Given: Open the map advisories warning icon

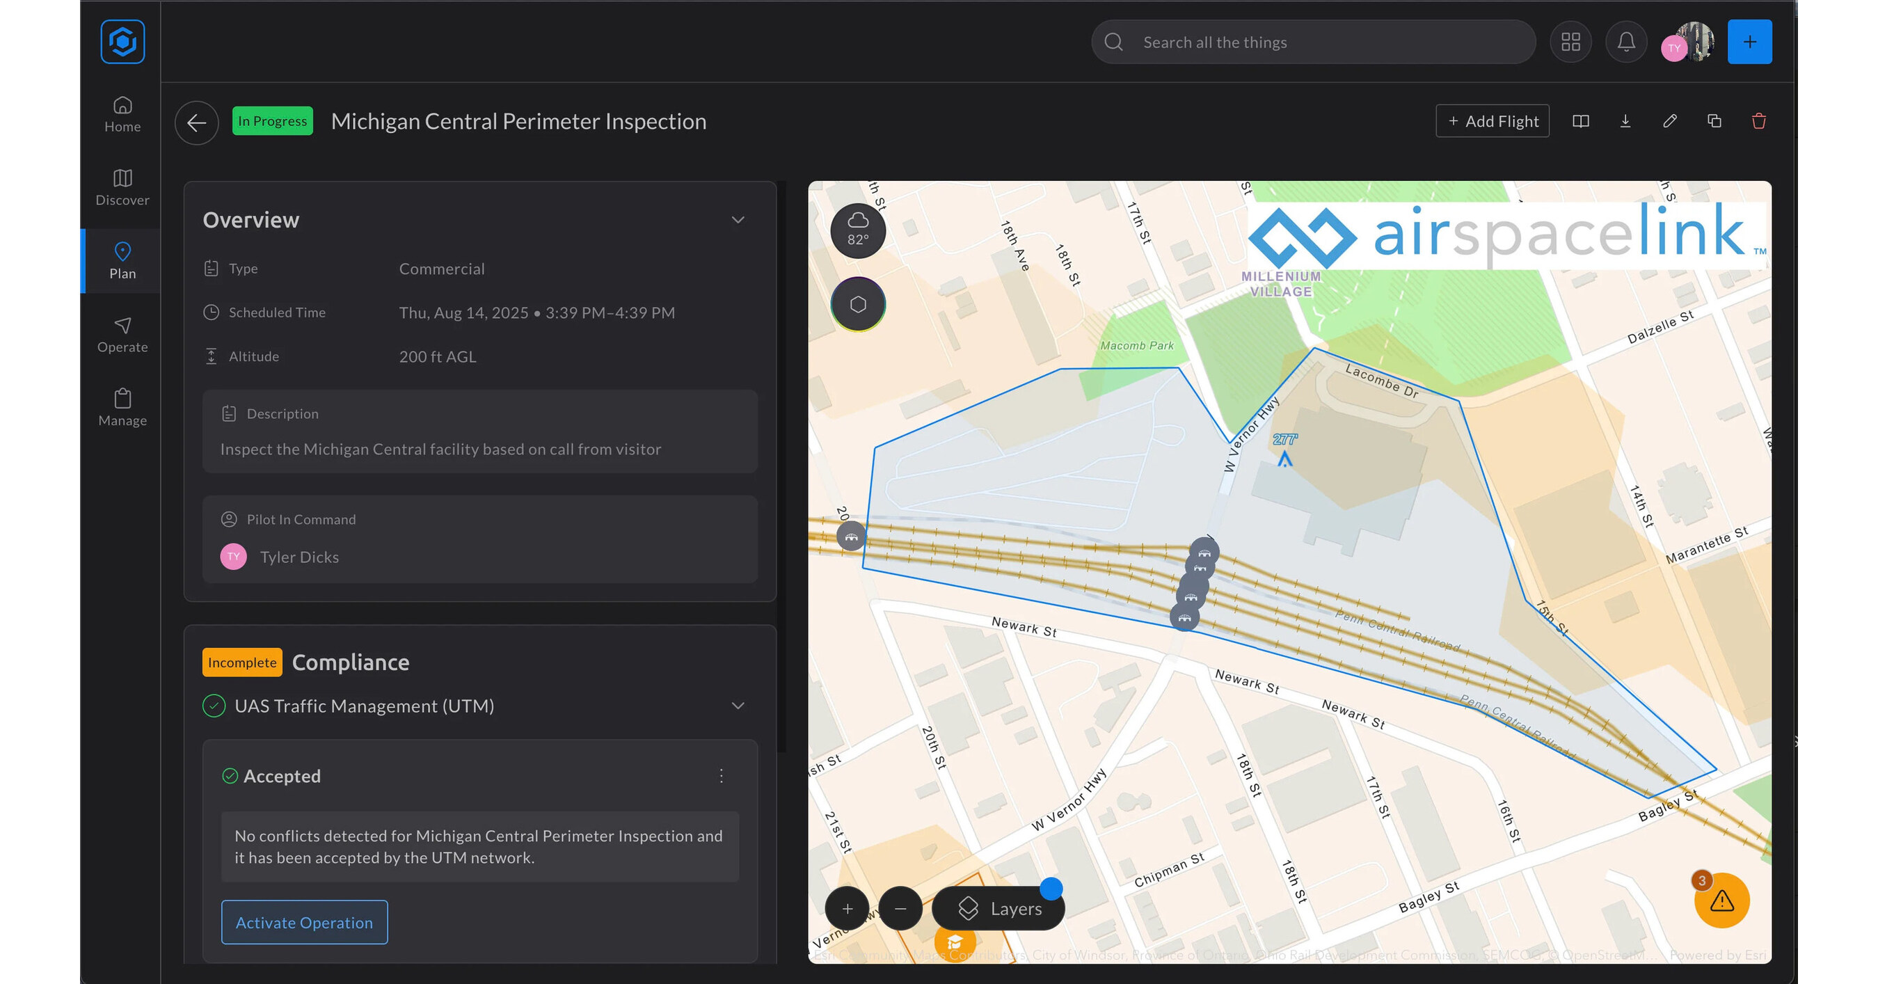Looking at the screenshot, I should point(1721,901).
